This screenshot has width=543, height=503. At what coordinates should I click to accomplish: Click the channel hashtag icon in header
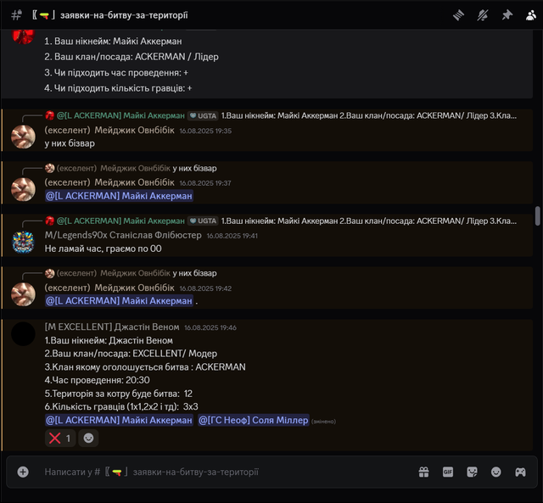click(x=16, y=15)
